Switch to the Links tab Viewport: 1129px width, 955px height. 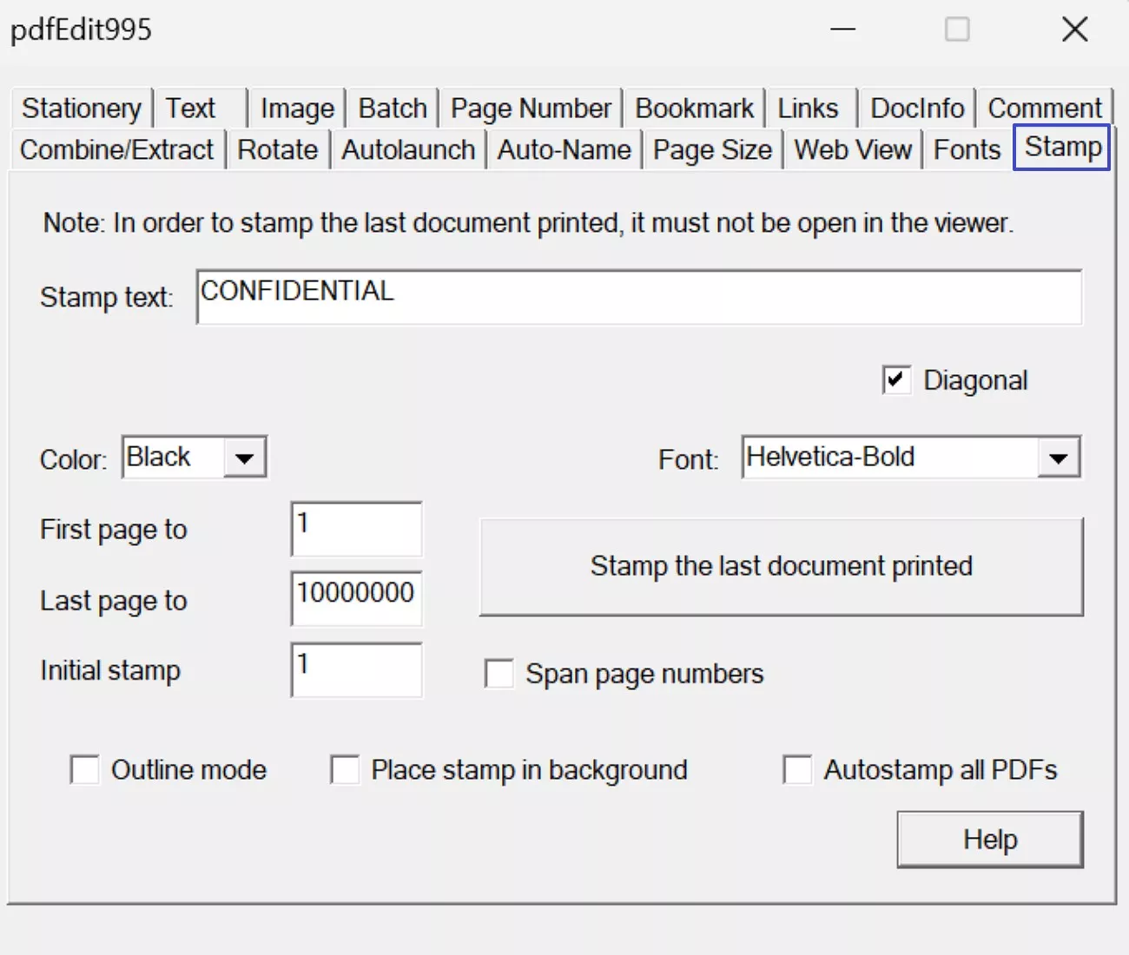click(809, 108)
